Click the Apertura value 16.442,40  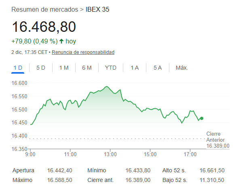(x=59, y=170)
